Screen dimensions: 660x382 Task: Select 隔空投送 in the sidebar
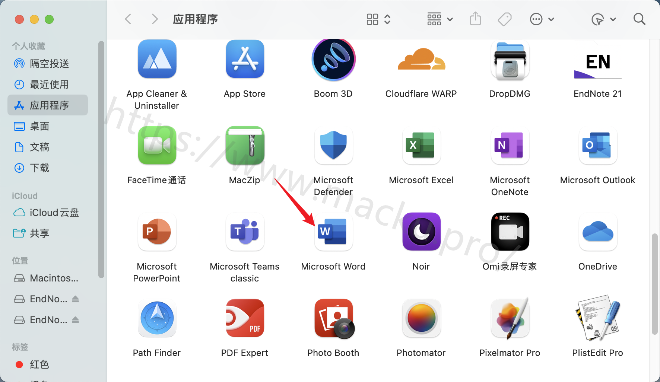coord(48,64)
